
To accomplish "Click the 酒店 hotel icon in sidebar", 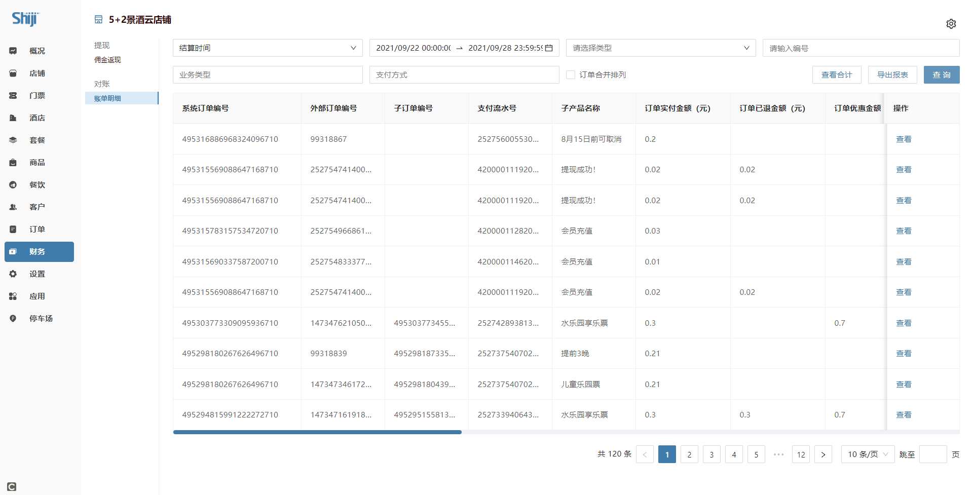I will click(x=13, y=118).
